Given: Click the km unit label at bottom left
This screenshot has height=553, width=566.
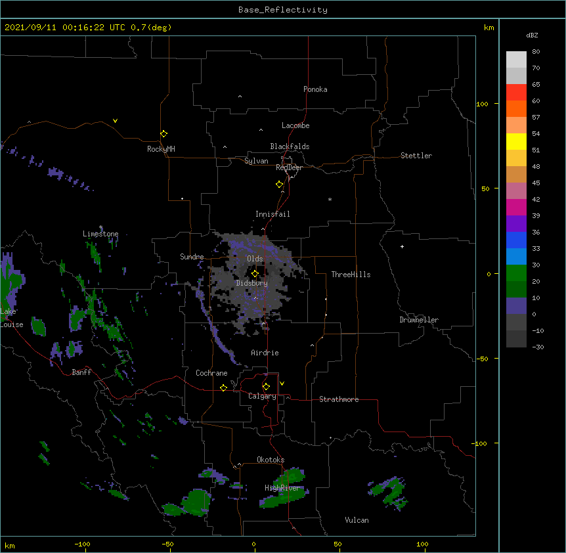Looking at the screenshot, I should point(10,545).
